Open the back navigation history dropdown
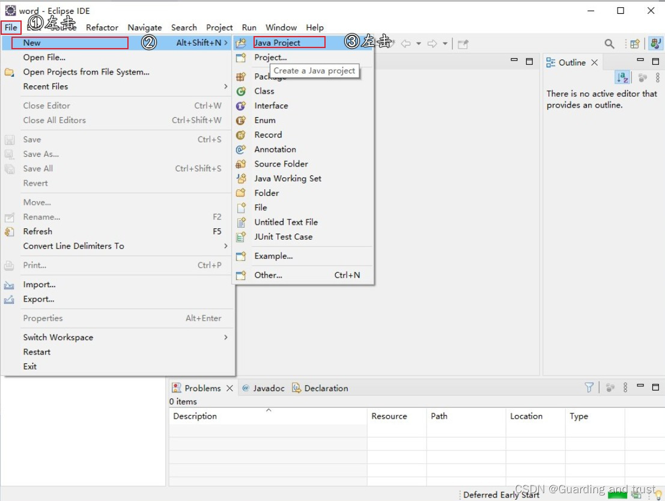This screenshot has width=665, height=501. [x=419, y=44]
